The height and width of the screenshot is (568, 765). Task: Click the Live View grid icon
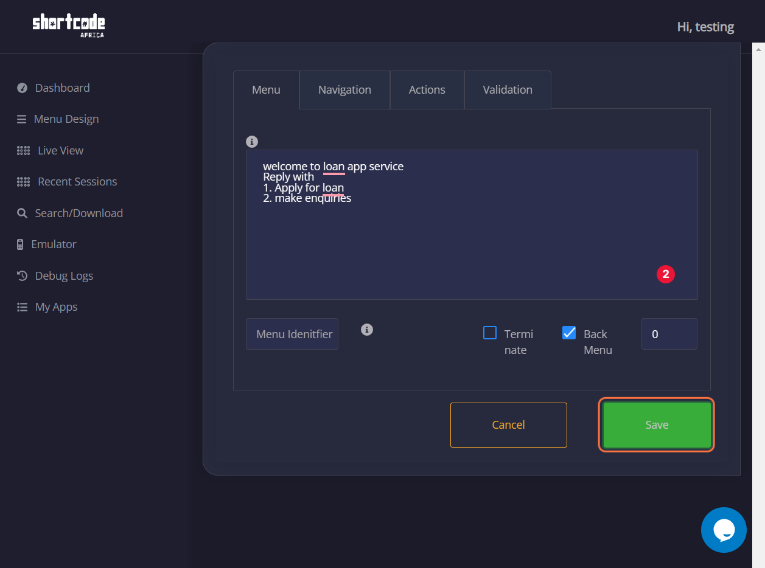pos(24,151)
